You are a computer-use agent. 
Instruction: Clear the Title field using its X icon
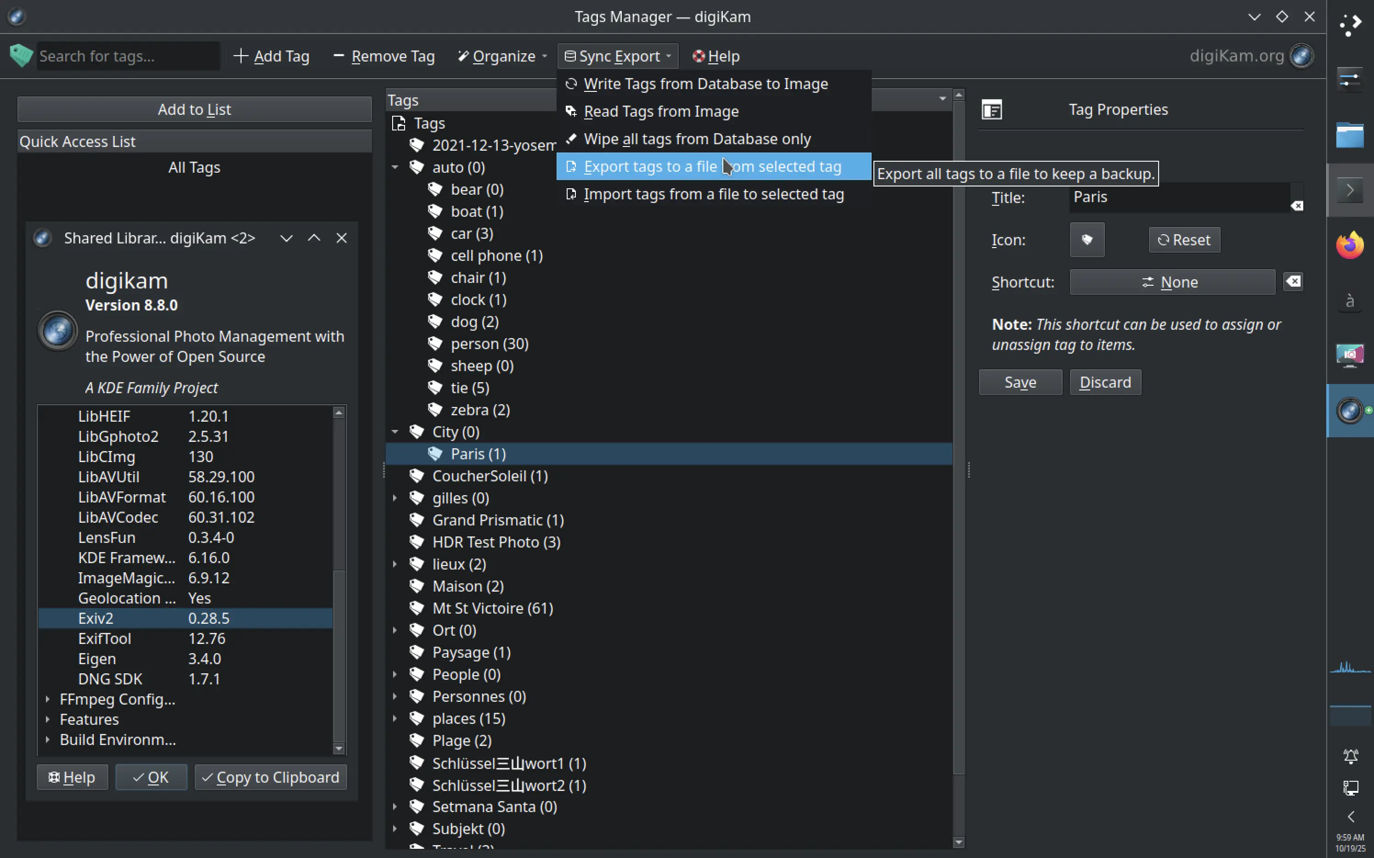1297,206
